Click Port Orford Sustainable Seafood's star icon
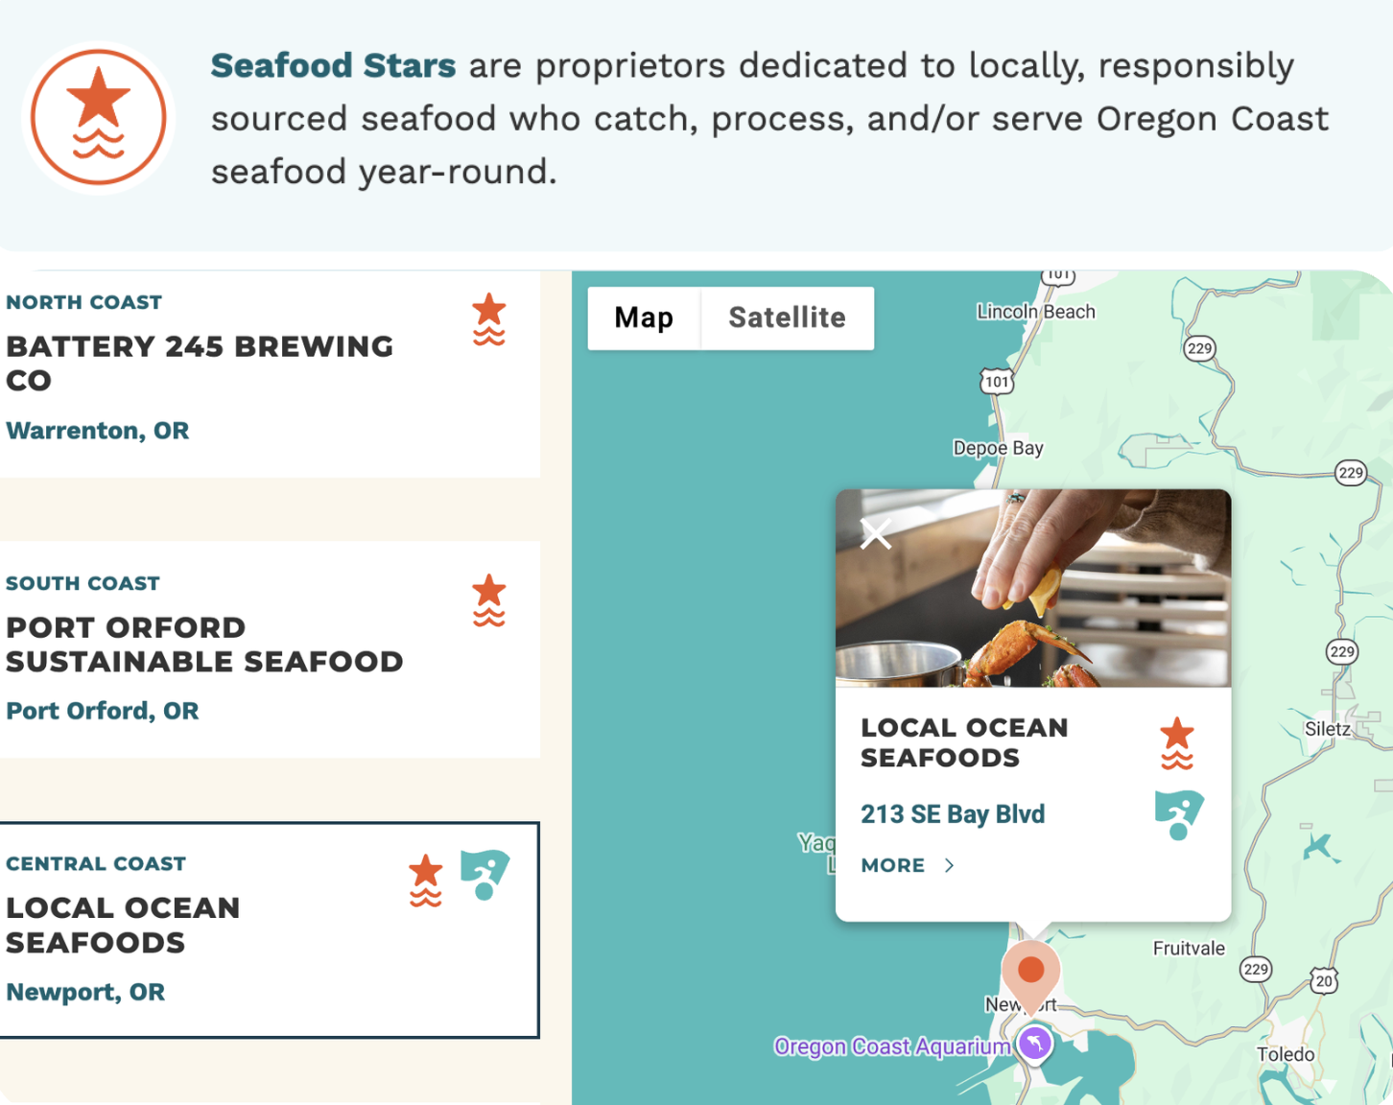This screenshot has width=1393, height=1105. pyautogui.click(x=489, y=600)
